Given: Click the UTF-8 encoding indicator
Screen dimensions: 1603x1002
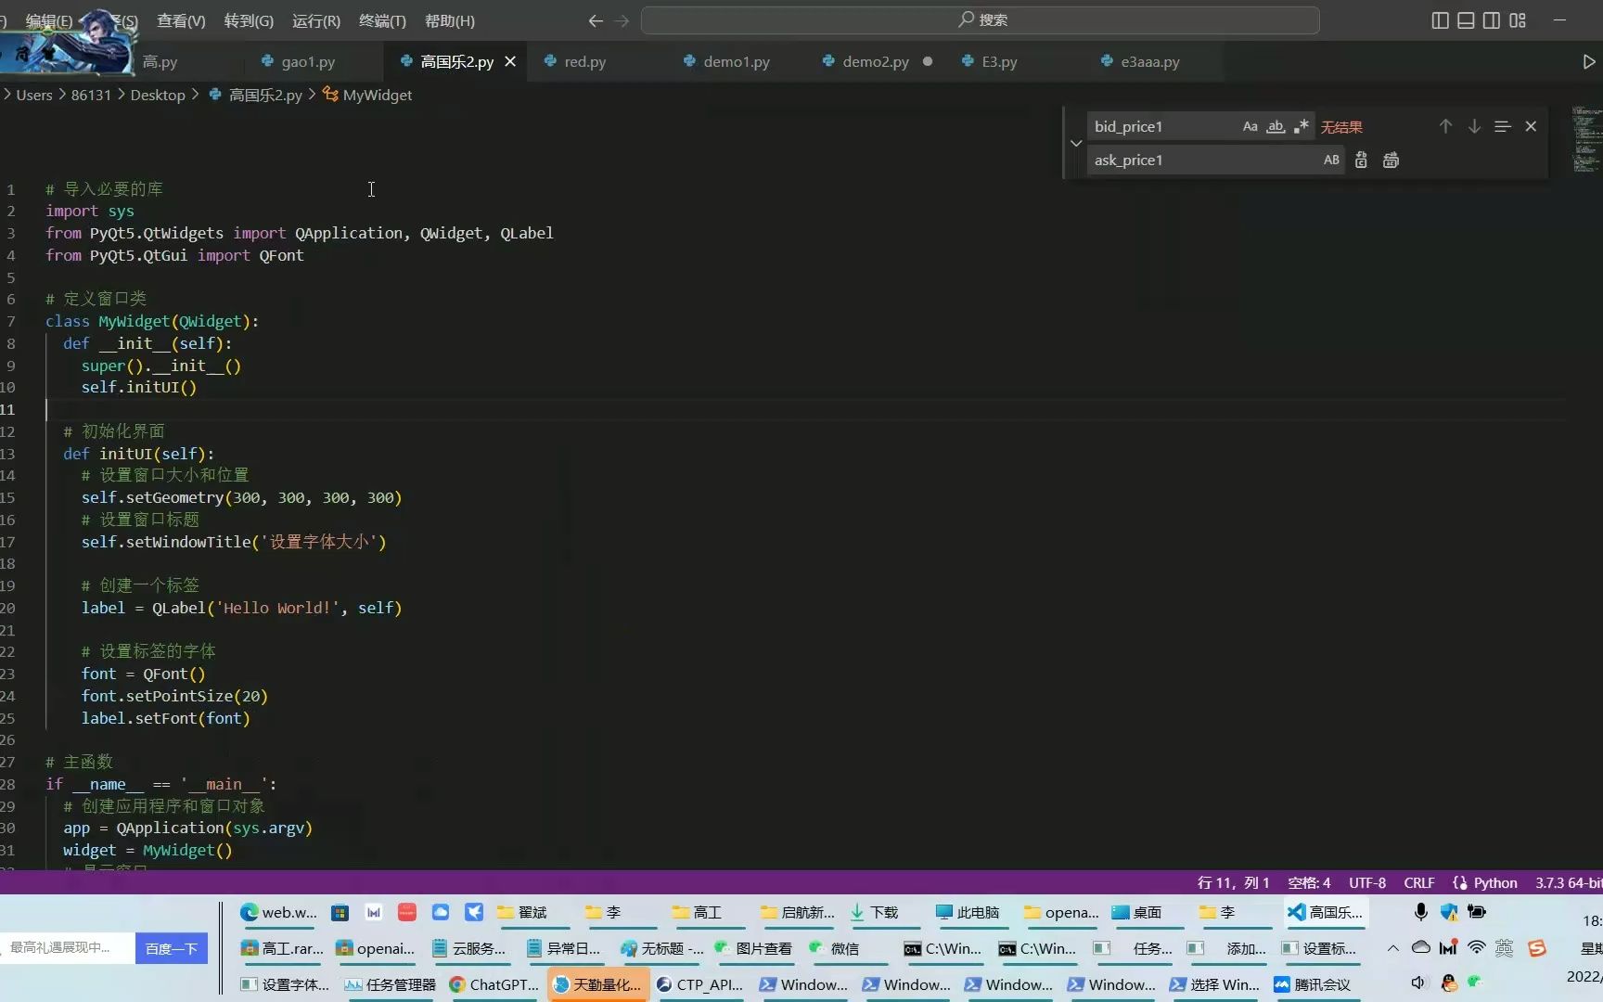Looking at the screenshot, I should coord(1366,882).
